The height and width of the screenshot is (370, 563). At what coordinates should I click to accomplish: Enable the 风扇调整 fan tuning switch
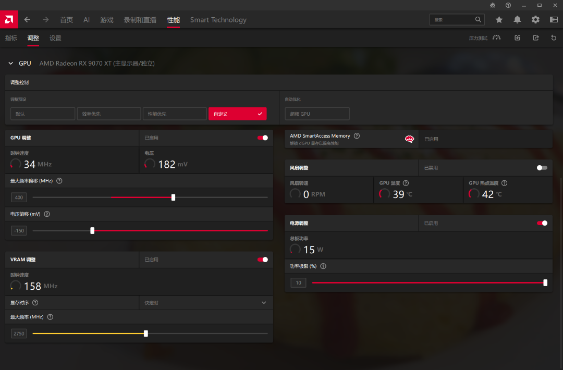(542, 168)
